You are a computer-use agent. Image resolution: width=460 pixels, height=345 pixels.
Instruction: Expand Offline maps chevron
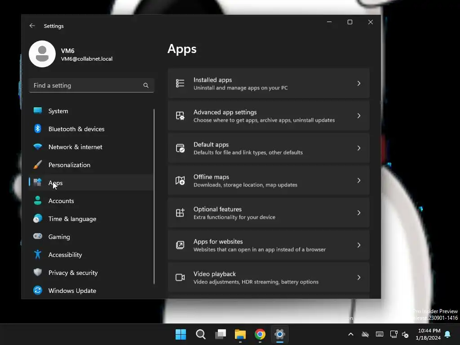[359, 181]
